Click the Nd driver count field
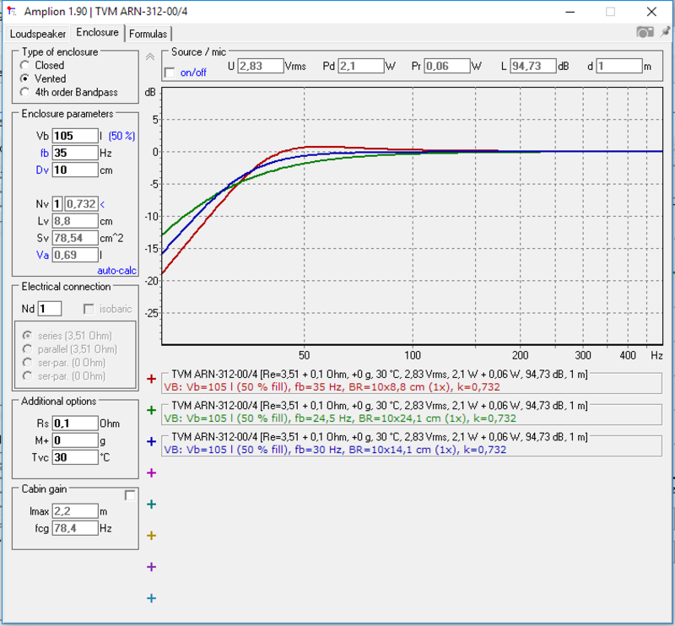The width and height of the screenshot is (675, 626). pyautogui.click(x=50, y=309)
